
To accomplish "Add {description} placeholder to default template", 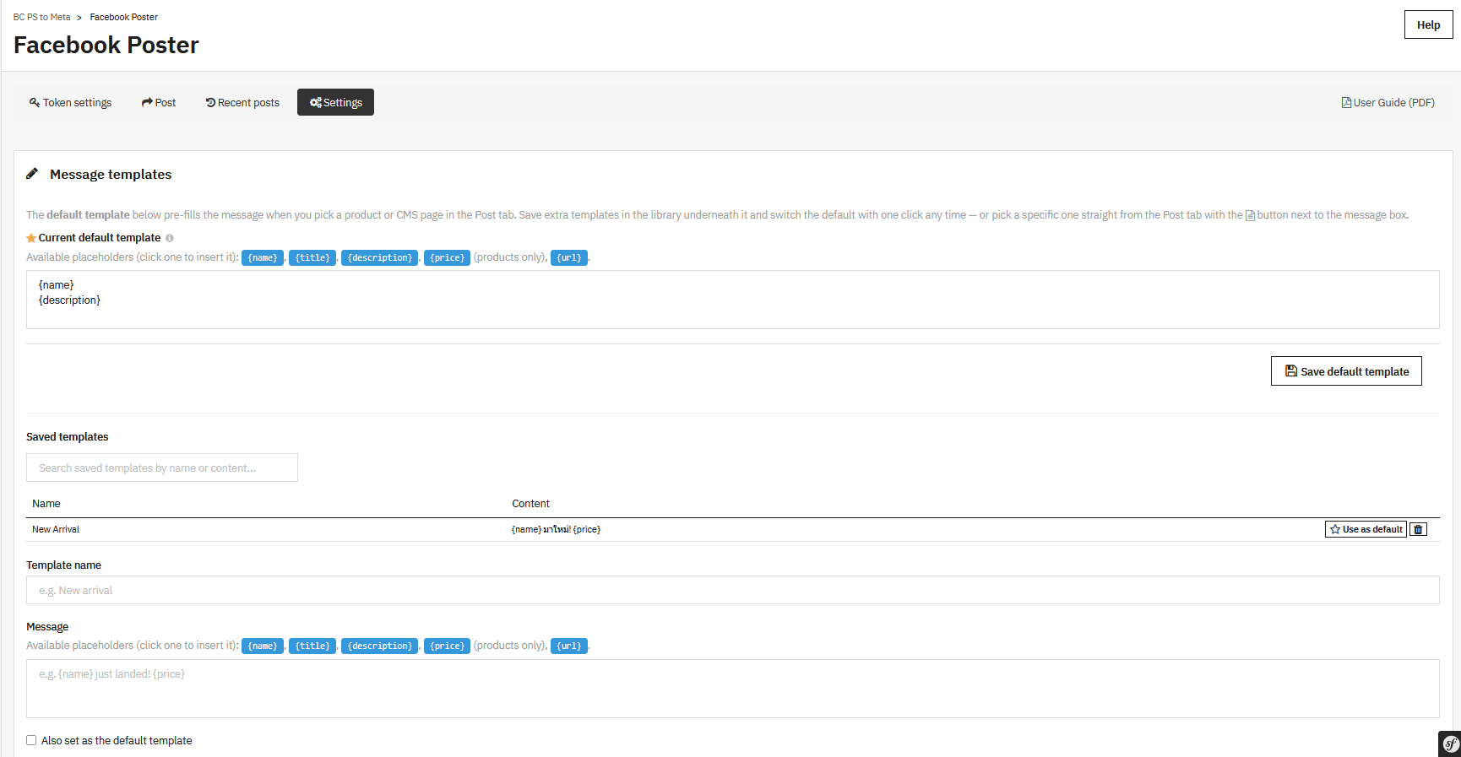I will pos(380,257).
